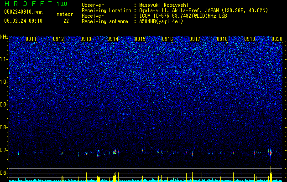
Task: Click the 0920 time marker
Action: [x=277, y=39]
